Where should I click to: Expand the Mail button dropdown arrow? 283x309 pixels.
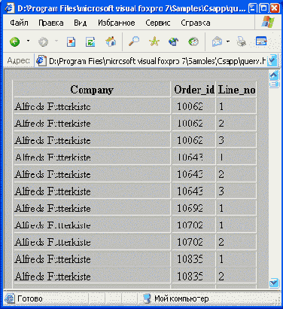click(x=228, y=41)
